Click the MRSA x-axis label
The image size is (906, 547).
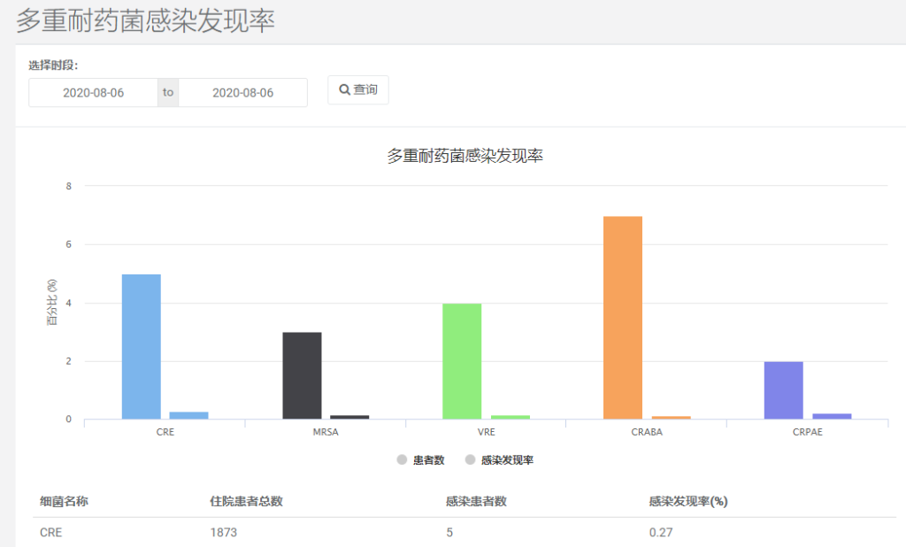point(326,432)
